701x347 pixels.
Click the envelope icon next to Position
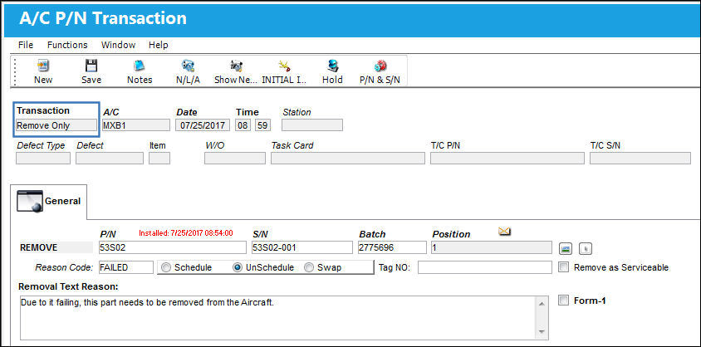click(x=505, y=231)
